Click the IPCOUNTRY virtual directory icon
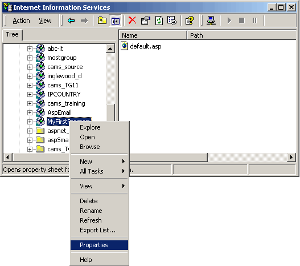 pos(40,94)
